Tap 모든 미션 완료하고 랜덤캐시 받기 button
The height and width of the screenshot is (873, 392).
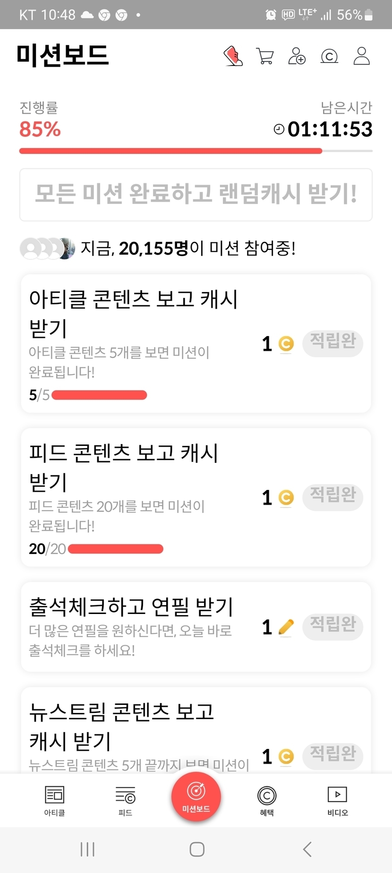pyautogui.click(x=196, y=195)
